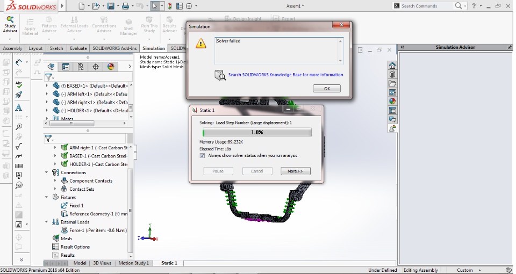Screen dimensions: 516x274
Task: Select the ConfigurationManager tab icon
Action: (x=81, y=67)
